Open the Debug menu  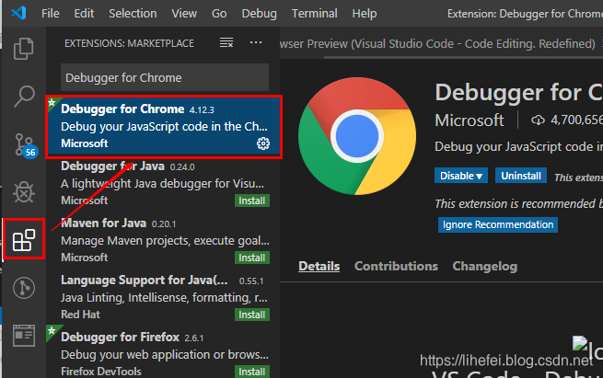click(259, 14)
